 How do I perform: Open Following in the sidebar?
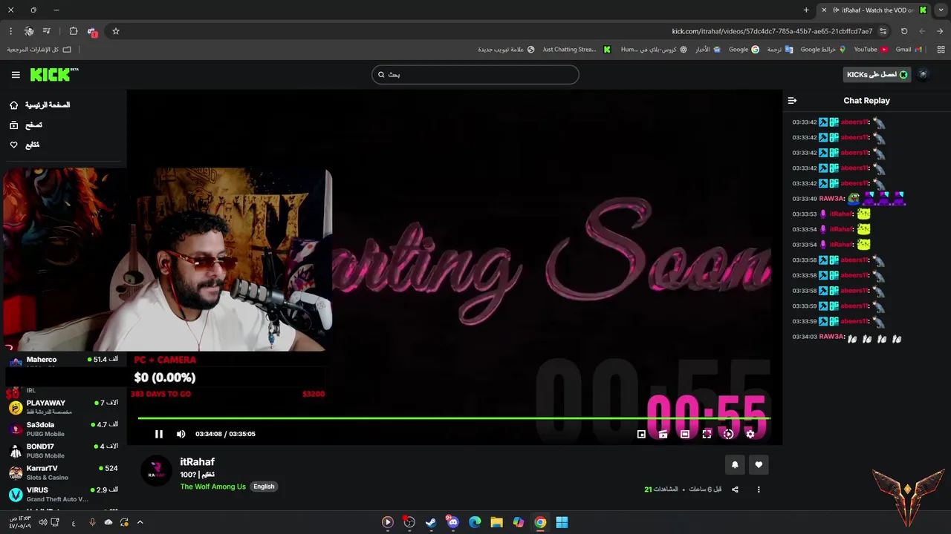[x=25, y=145]
